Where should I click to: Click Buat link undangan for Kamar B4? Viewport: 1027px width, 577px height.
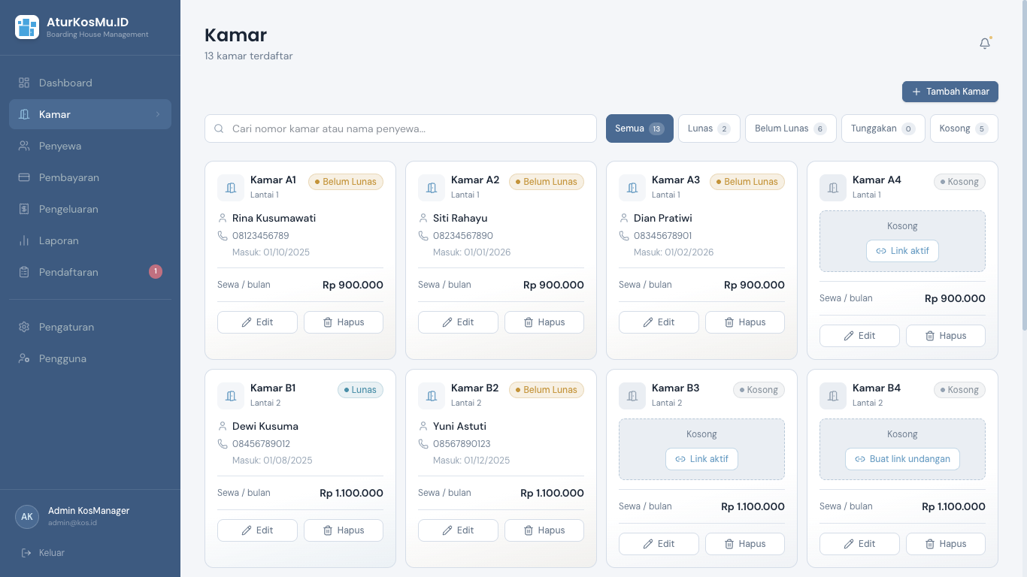click(902, 459)
